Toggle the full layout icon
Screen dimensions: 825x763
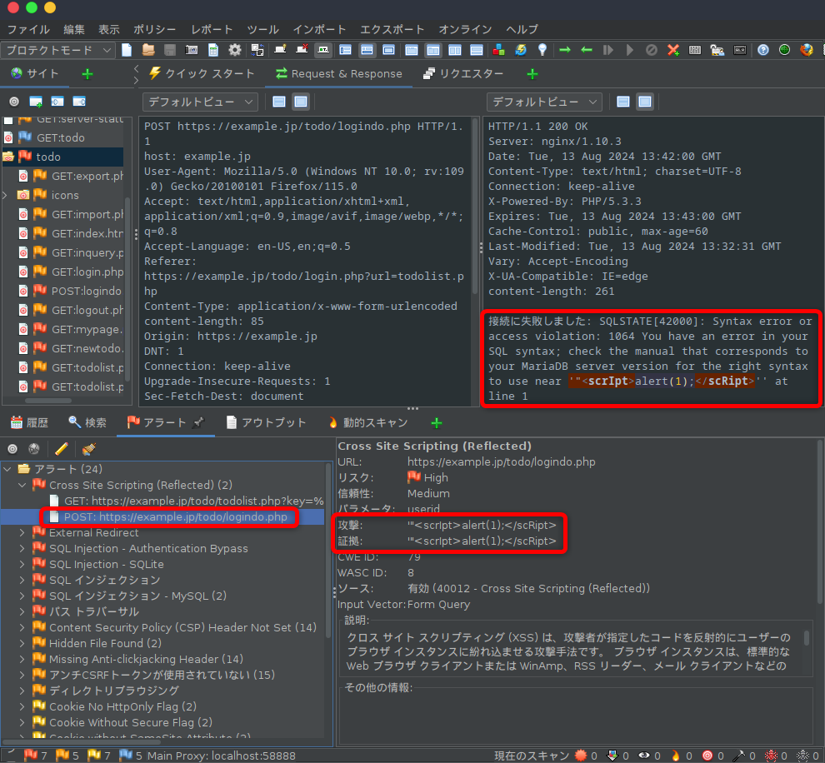point(388,50)
